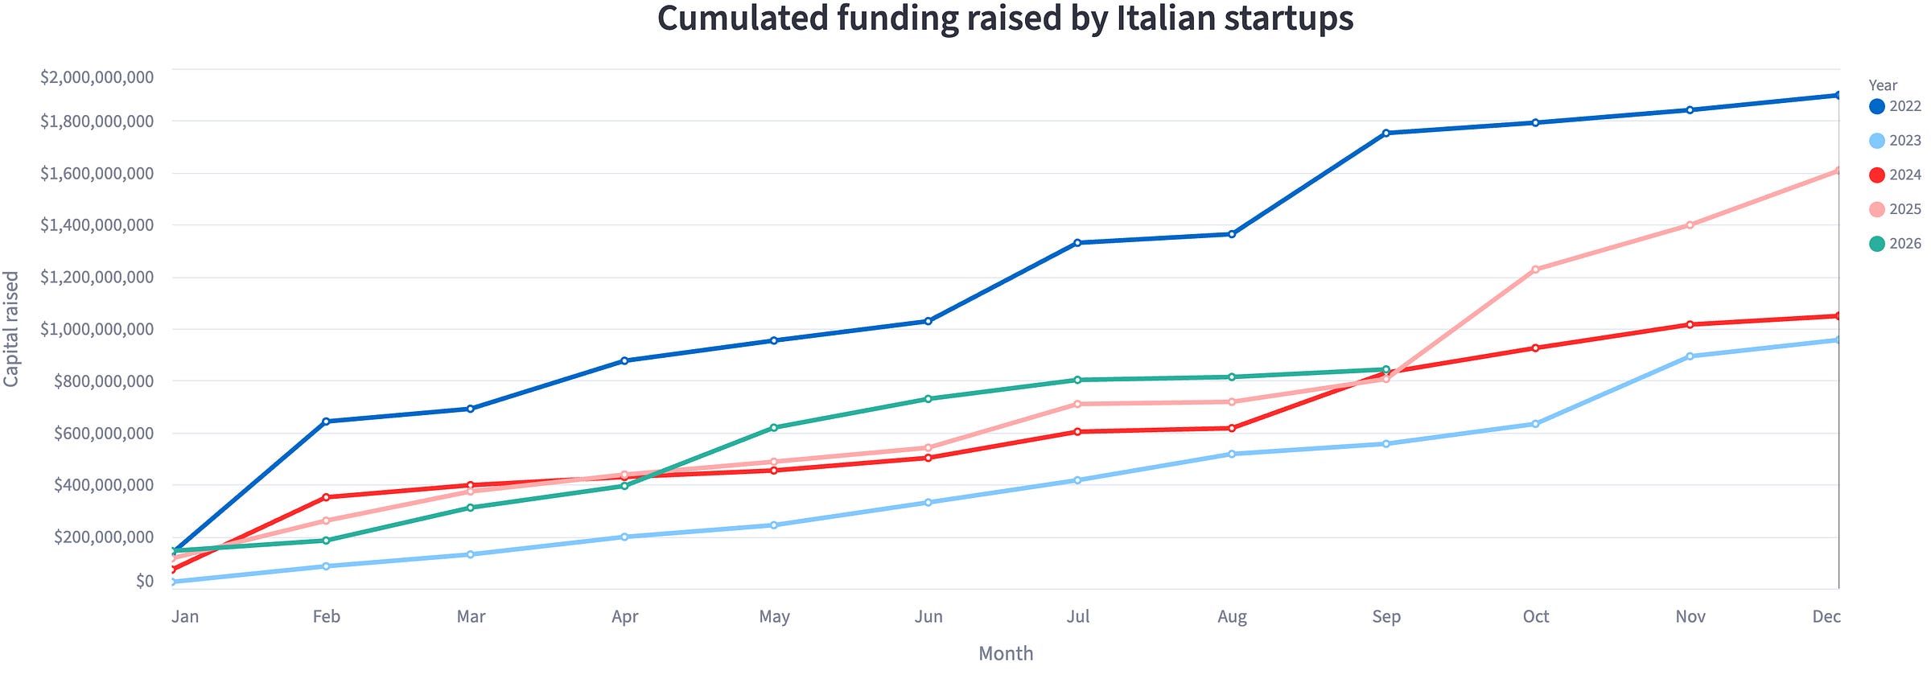Select the 2022 data point at Sep

coord(1385,133)
